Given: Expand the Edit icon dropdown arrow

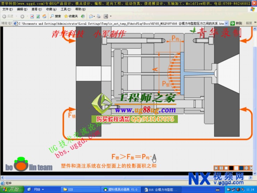Looking at the screenshot, I should [x=111, y=16].
